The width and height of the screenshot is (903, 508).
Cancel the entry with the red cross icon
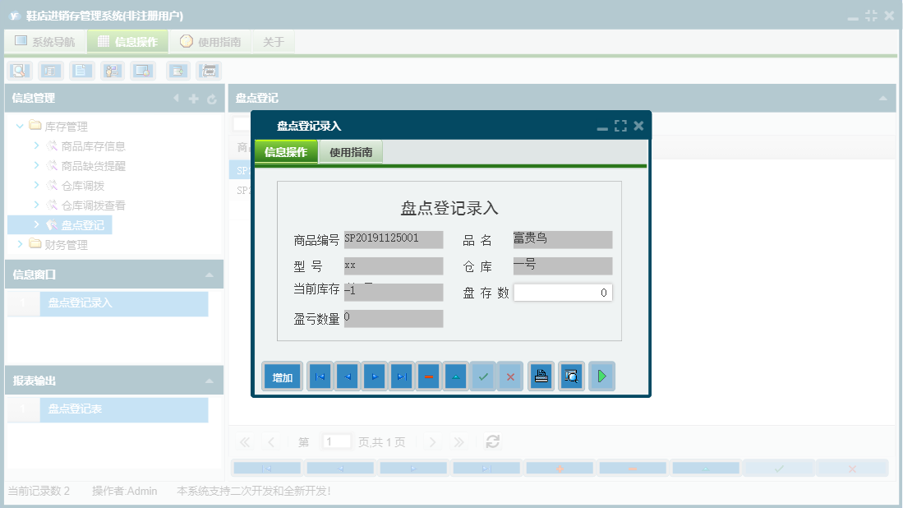510,376
